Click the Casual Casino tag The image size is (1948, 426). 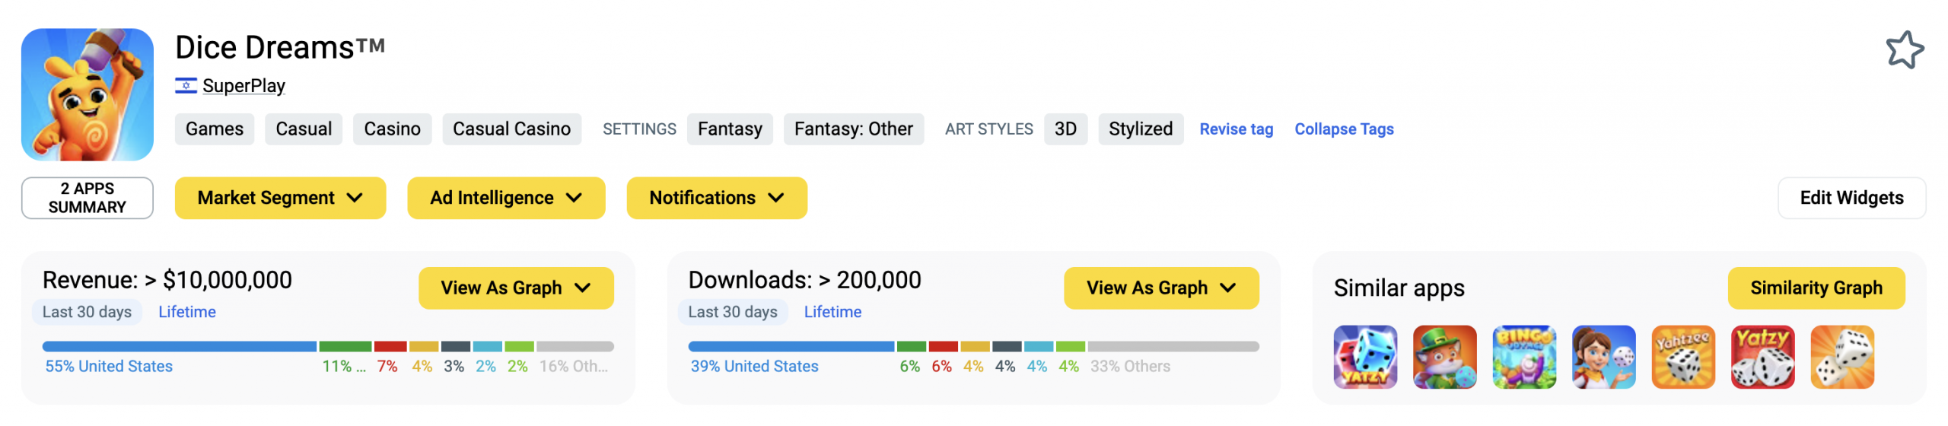pos(511,129)
